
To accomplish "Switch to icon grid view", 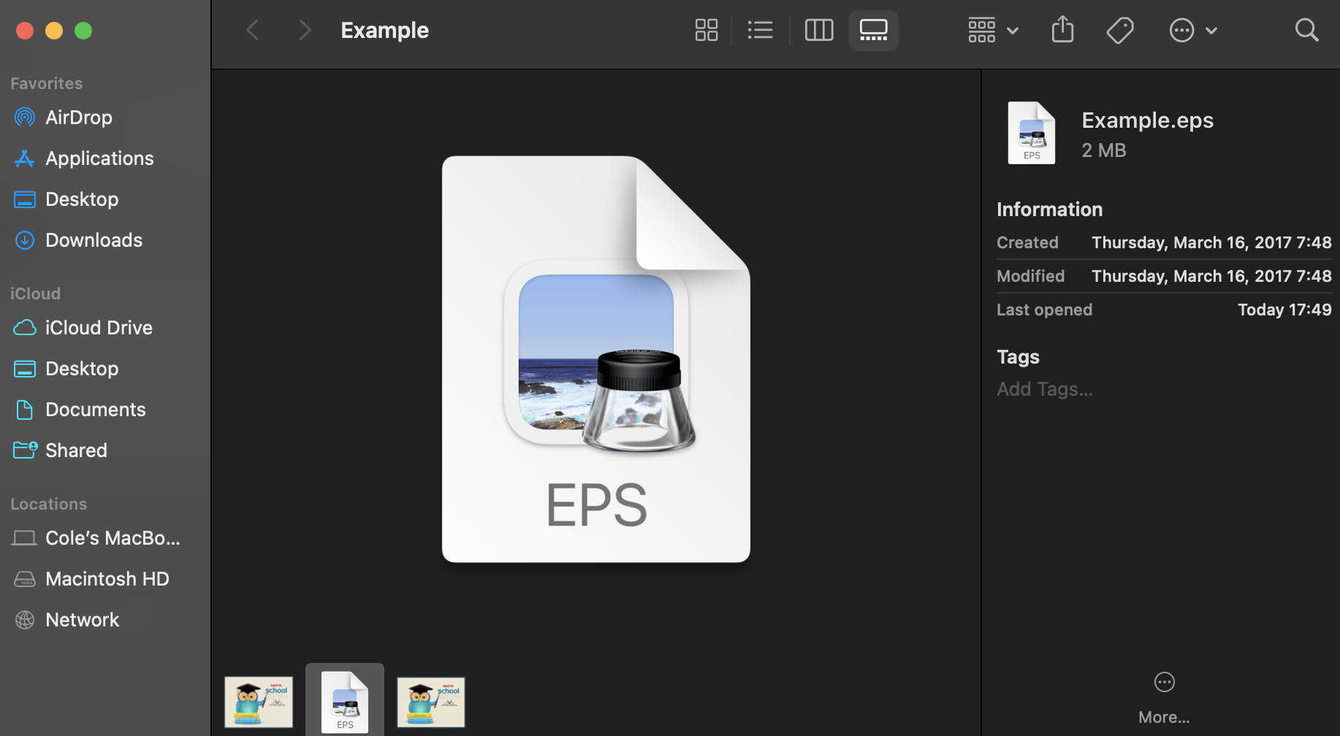I will [706, 30].
